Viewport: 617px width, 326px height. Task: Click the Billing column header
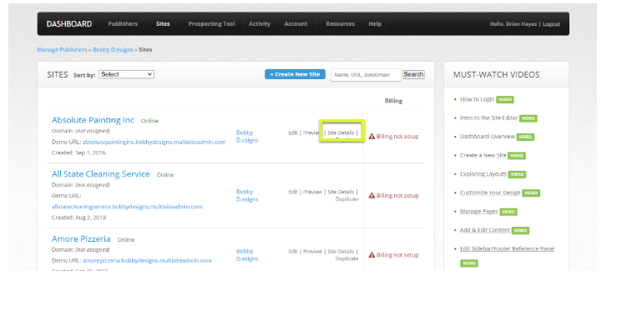click(393, 101)
